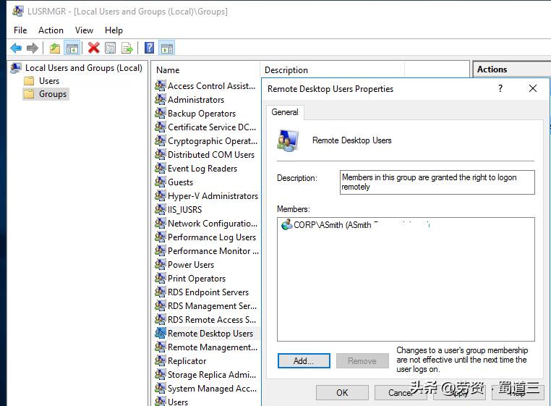Click the gray Forward arrow in toolbar
551x406 pixels.
(x=33, y=48)
